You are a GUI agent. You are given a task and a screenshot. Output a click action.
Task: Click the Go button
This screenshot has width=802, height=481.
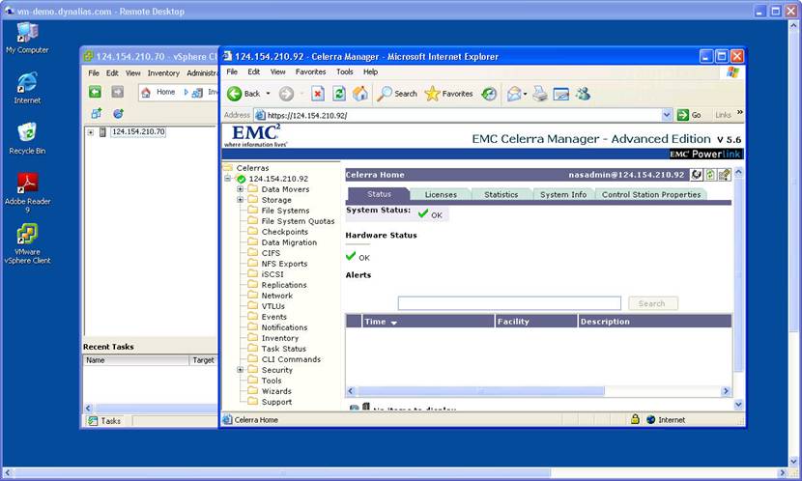click(689, 115)
